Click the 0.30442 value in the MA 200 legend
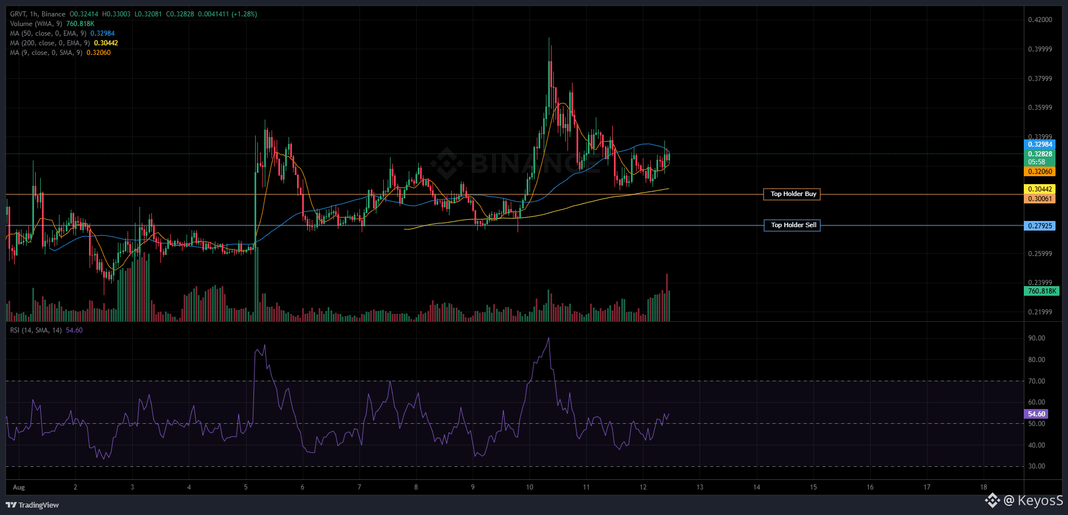Viewport: 1068px width, 515px height. click(x=106, y=43)
